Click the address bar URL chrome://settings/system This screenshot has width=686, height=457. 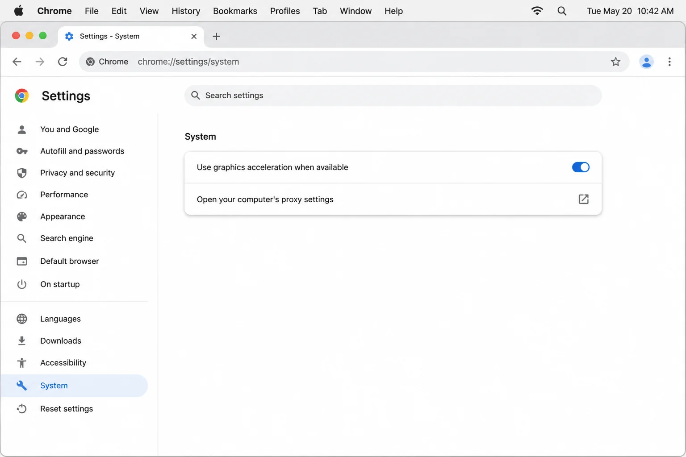[188, 62]
